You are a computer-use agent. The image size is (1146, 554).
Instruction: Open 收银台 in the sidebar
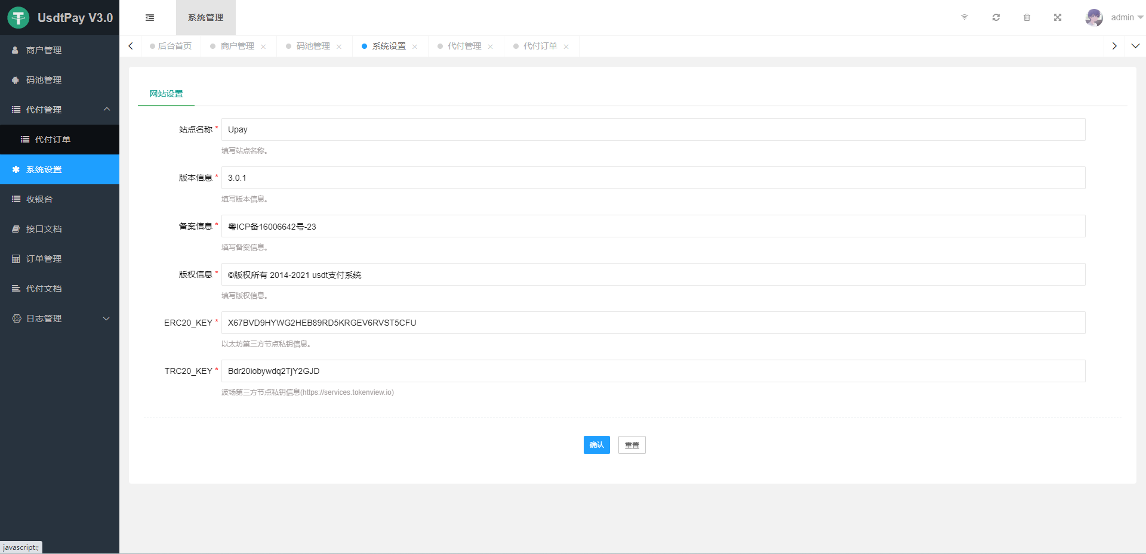39,199
